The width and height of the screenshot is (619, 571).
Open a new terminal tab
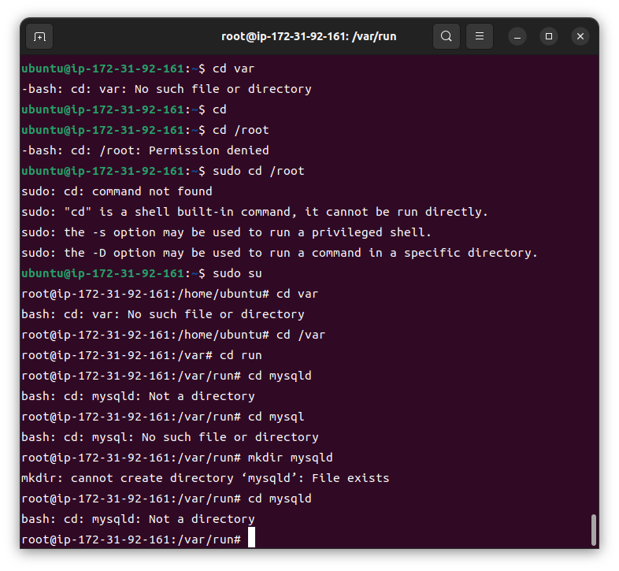click(39, 37)
